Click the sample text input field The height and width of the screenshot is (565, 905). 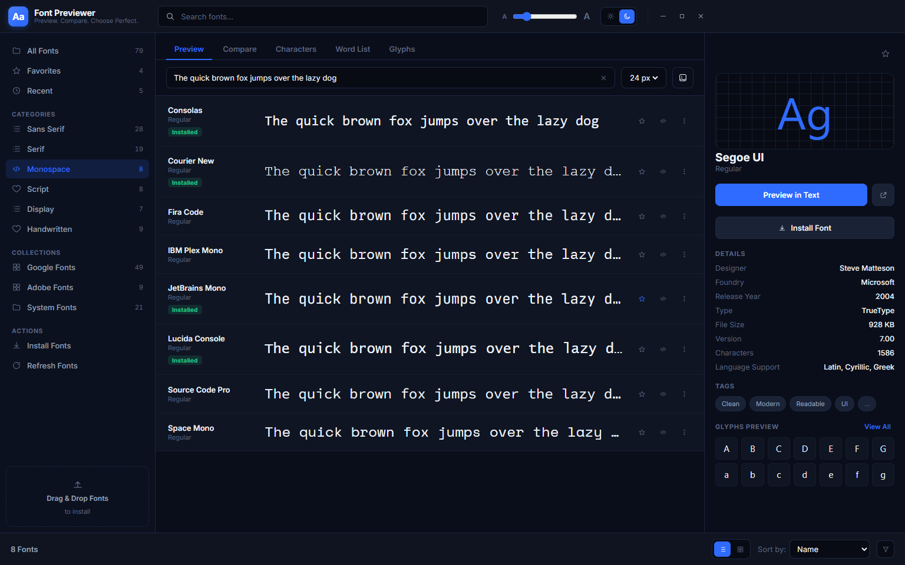(x=391, y=78)
